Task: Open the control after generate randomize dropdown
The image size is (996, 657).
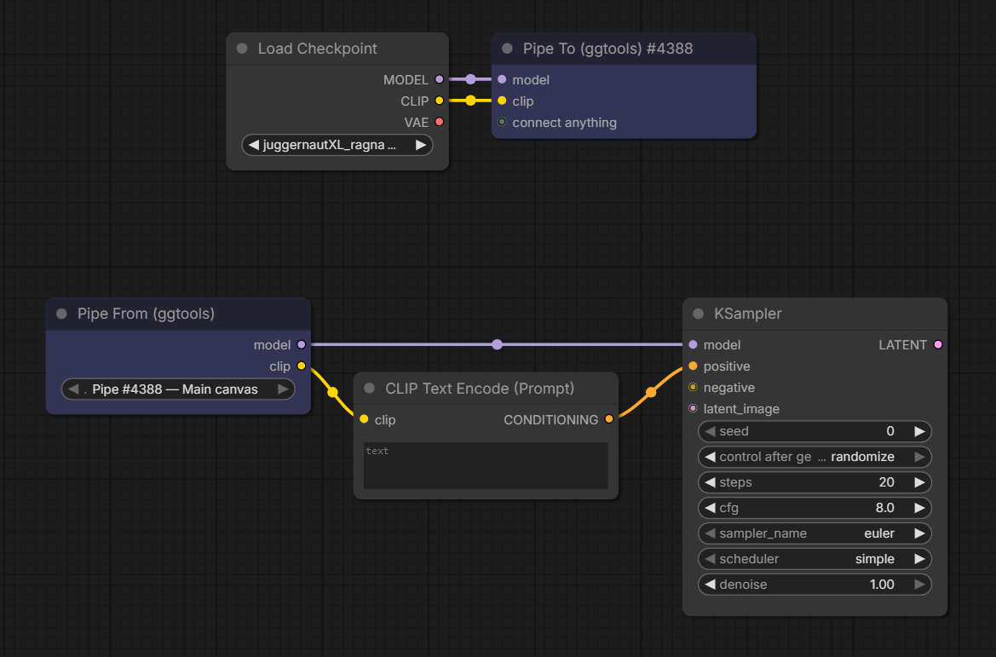Action: pyautogui.click(x=815, y=457)
